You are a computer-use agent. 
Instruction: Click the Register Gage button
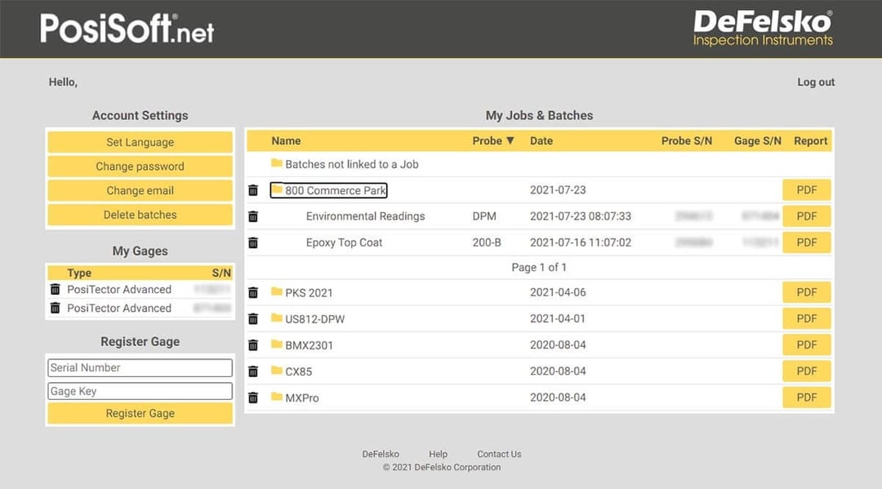140,413
